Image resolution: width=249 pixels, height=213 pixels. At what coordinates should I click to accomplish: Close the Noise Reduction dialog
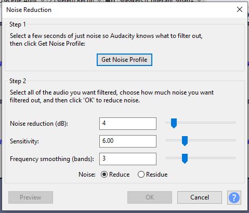click(x=240, y=9)
